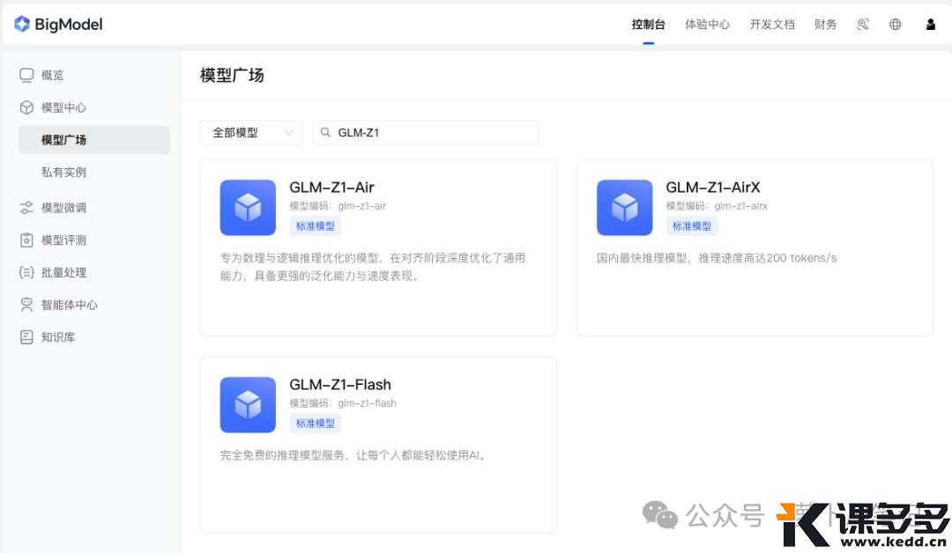Open the 全部模型 dropdown filter
This screenshot has height=553, width=952.
pyautogui.click(x=251, y=133)
